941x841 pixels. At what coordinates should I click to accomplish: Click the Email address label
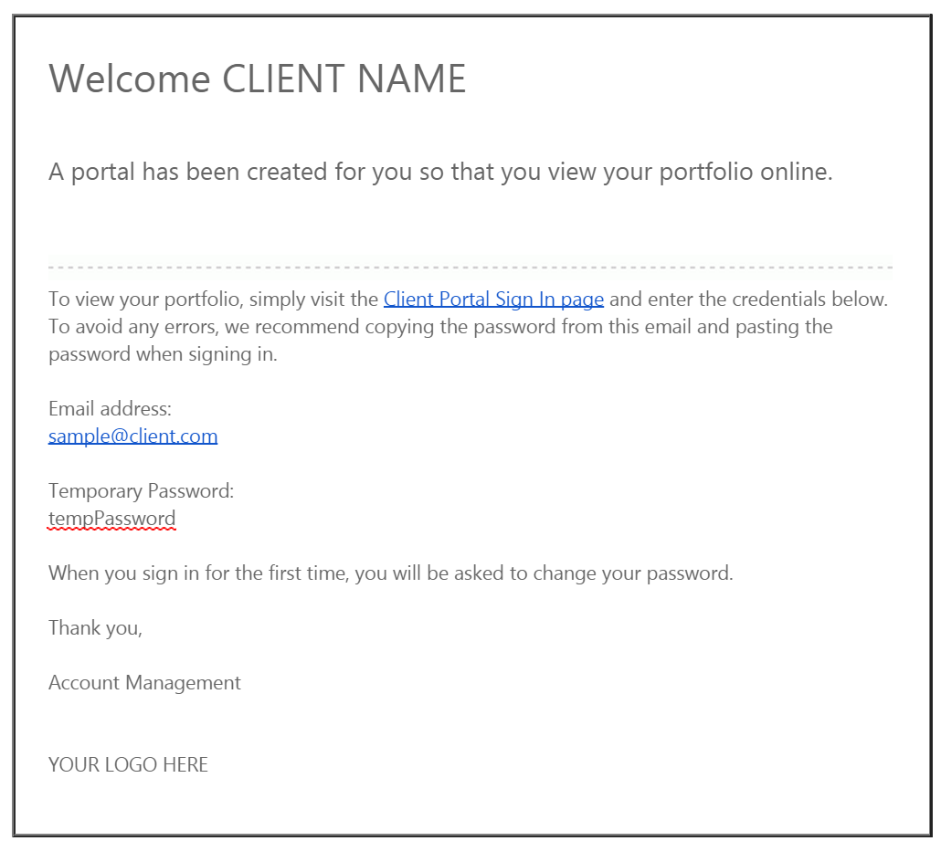110,408
